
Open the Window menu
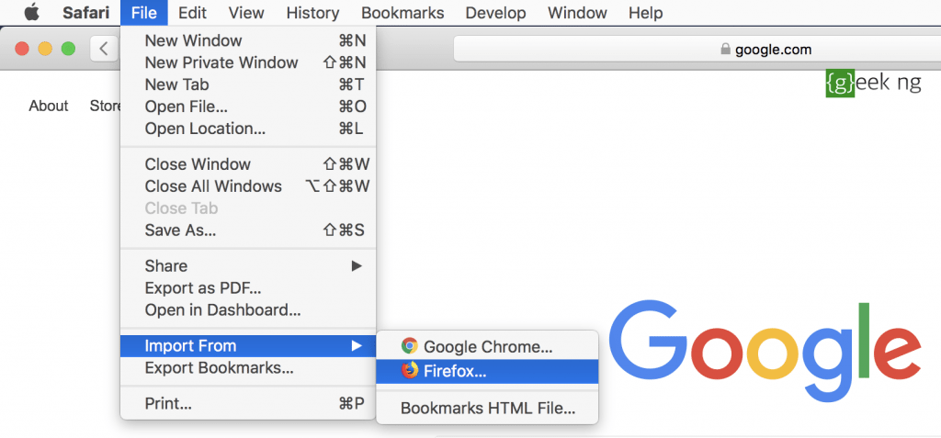point(577,13)
